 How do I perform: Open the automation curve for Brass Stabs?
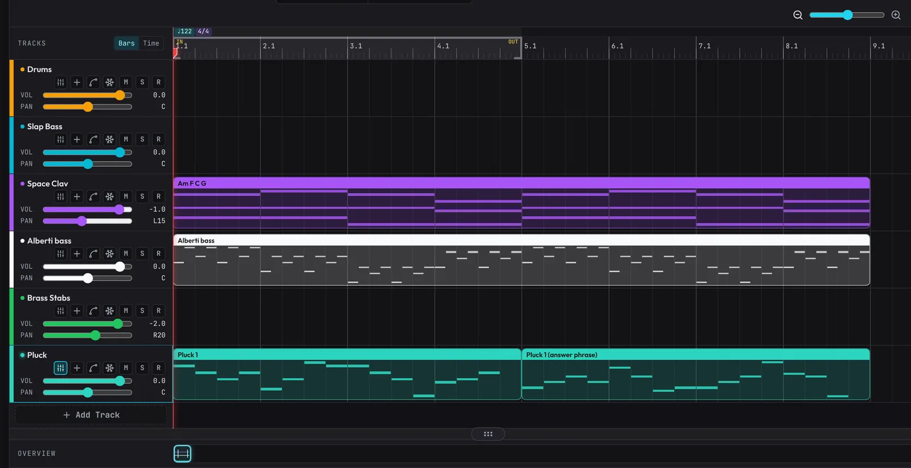pos(93,311)
